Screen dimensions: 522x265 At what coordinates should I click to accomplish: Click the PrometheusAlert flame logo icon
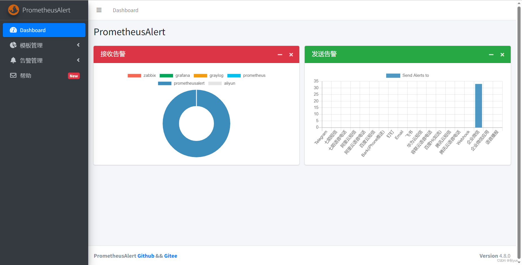[13, 10]
